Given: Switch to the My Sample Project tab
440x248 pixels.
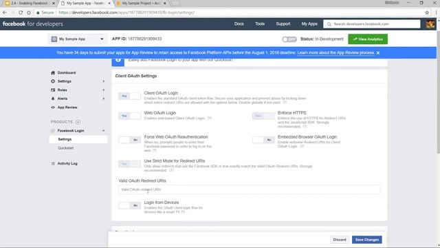Looking at the screenshot, I should [x=142, y=3].
